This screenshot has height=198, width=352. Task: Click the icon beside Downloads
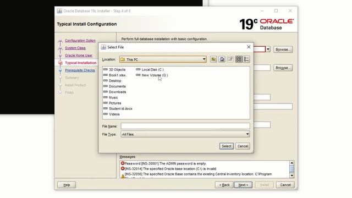coord(105,92)
